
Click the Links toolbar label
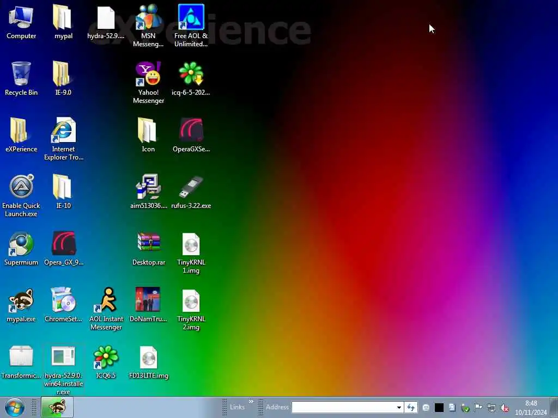coord(238,407)
